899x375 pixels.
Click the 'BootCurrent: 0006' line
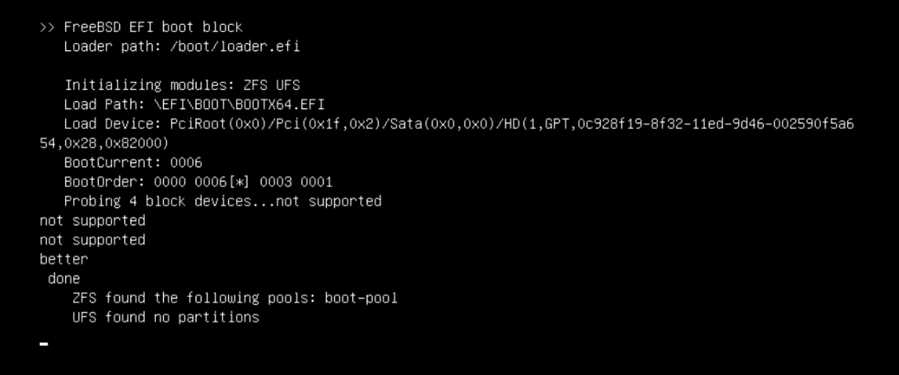pos(133,162)
